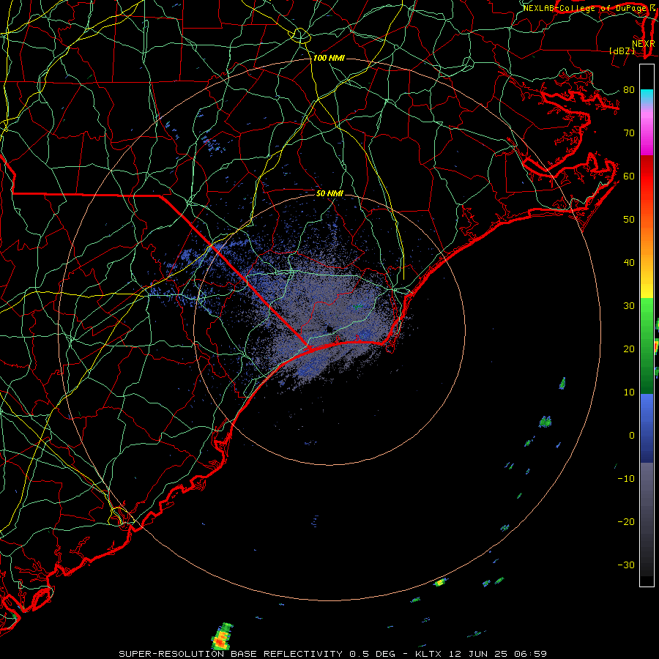Click the '50 NMI' range ring label

329,193
